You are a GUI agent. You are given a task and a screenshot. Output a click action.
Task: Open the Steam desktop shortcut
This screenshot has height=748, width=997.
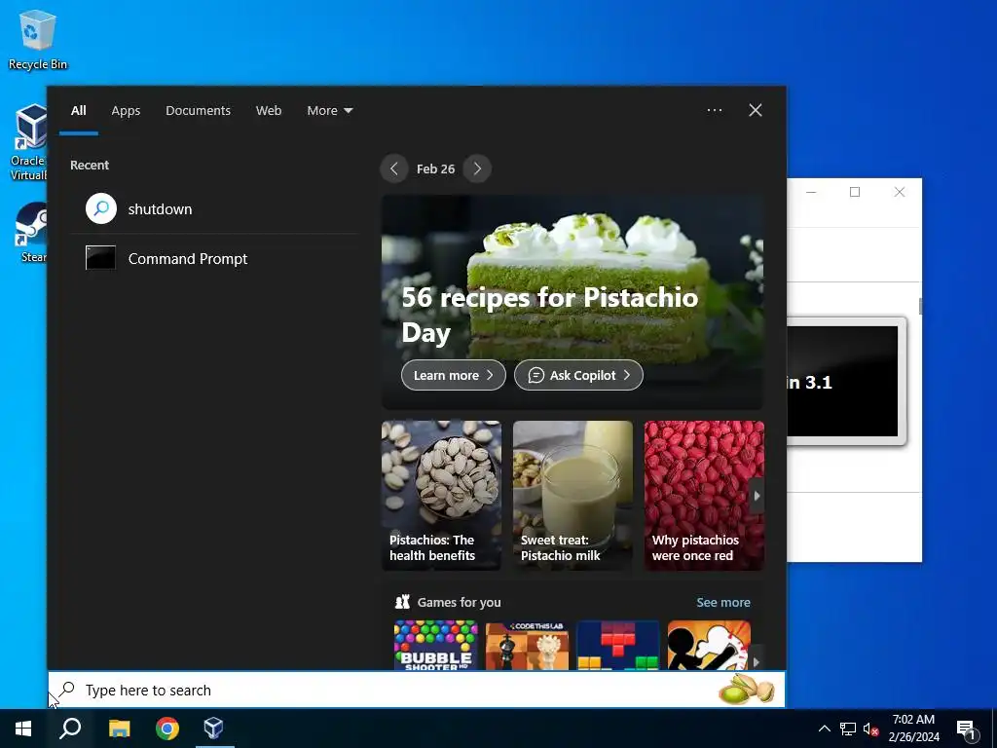(x=30, y=232)
